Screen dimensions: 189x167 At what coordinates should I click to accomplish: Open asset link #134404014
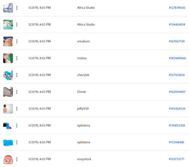point(177,25)
